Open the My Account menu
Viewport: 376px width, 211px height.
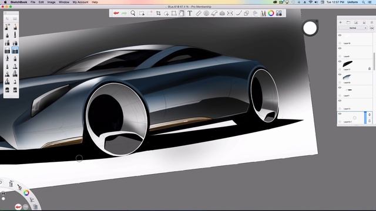pyautogui.click(x=80, y=2)
